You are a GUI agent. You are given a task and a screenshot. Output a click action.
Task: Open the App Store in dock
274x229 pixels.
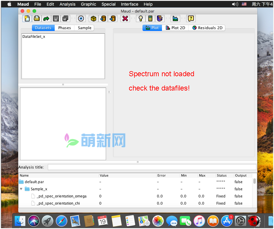[227, 221]
